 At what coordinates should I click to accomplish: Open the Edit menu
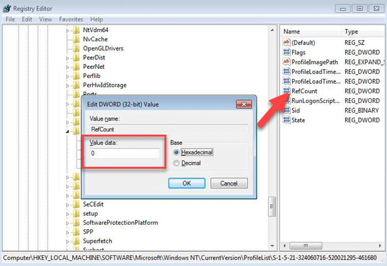click(x=26, y=19)
